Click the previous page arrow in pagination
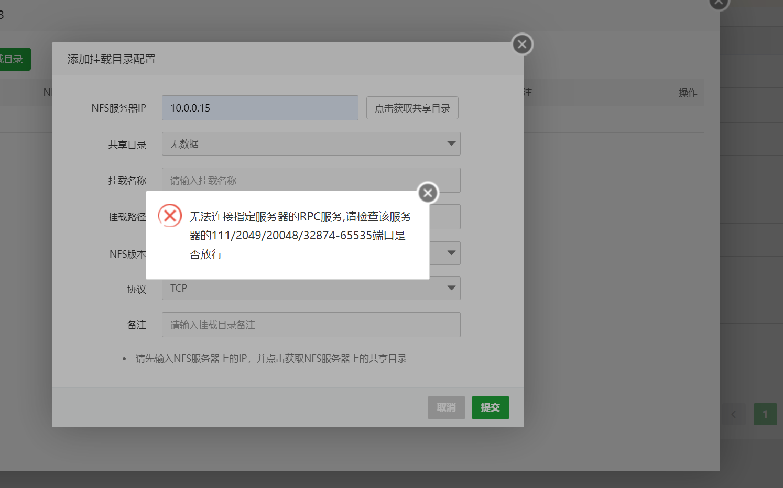The height and width of the screenshot is (488, 783). [734, 414]
